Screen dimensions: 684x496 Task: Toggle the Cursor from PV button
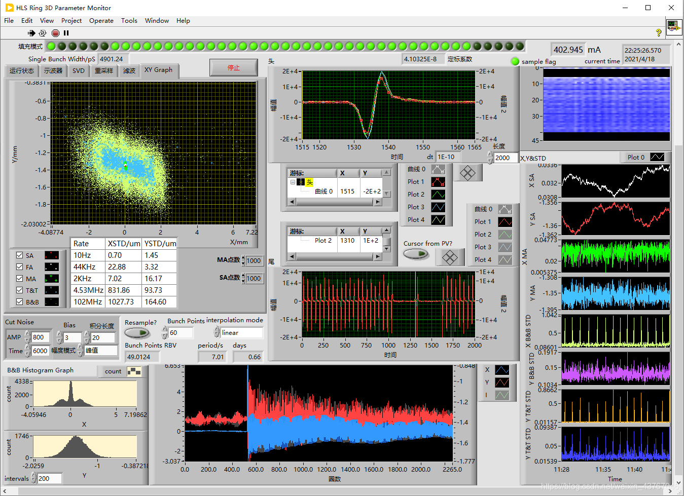pyautogui.click(x=416, y=254)
